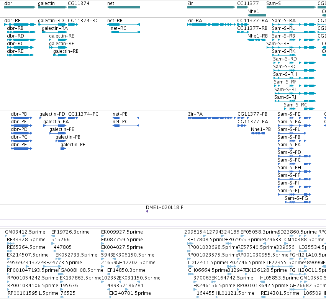Click EK137863.5prime EST feature
Screen dimensions: 326x299
[x=62, y=282]
